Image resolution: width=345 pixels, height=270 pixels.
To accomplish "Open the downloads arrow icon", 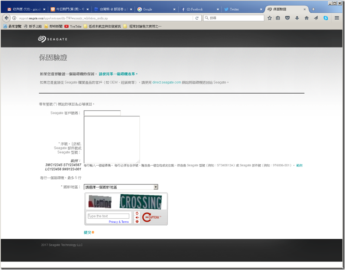I will pyautogui.click(x=297, y=18).
